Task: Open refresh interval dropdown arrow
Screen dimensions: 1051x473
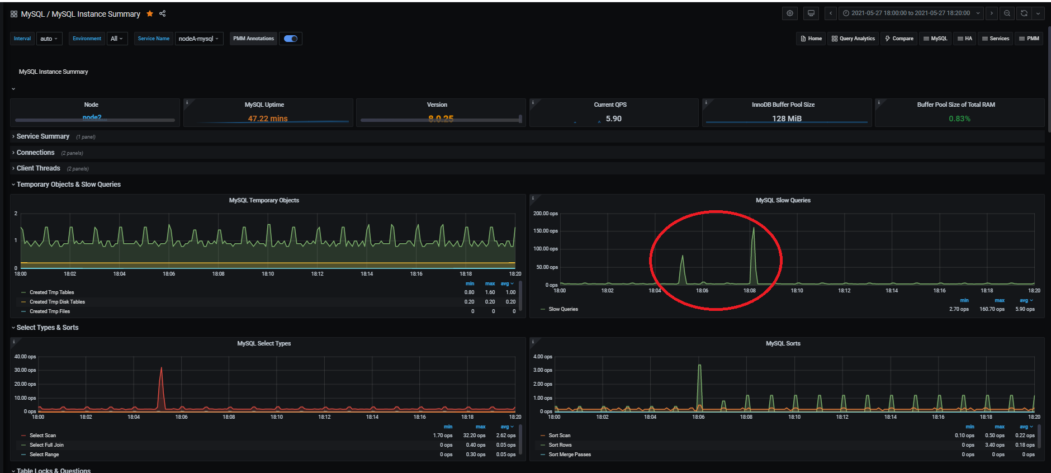Action: (x=1038, y=13)
